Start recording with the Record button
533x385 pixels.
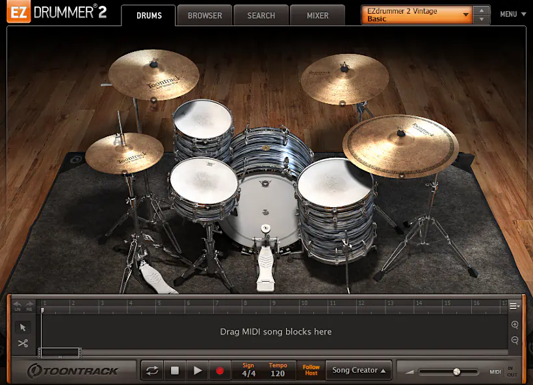[220, 371]
